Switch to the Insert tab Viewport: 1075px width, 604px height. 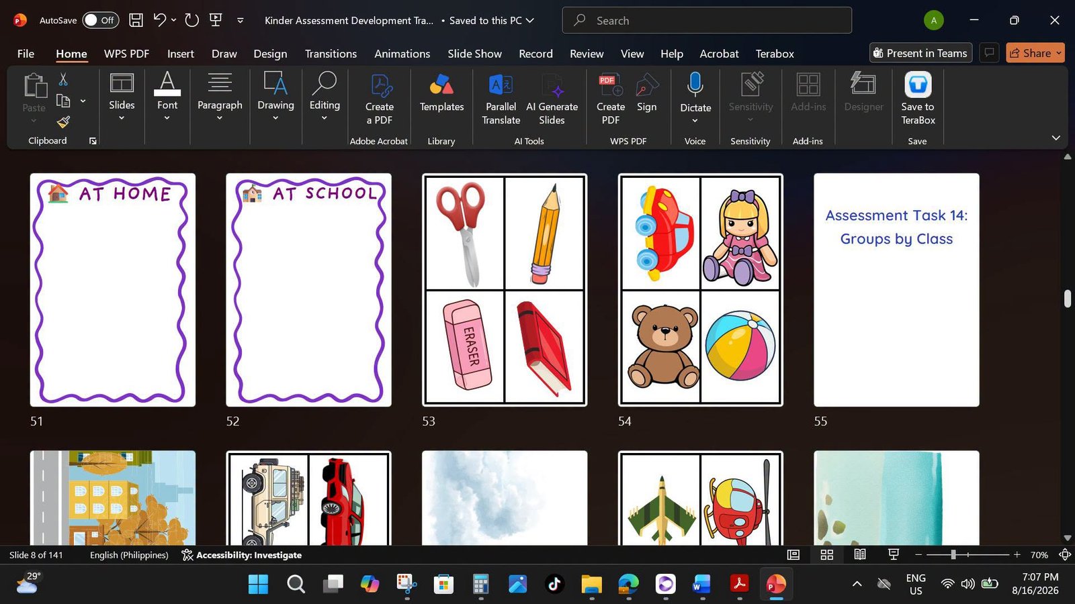click(x=181, y=54)
